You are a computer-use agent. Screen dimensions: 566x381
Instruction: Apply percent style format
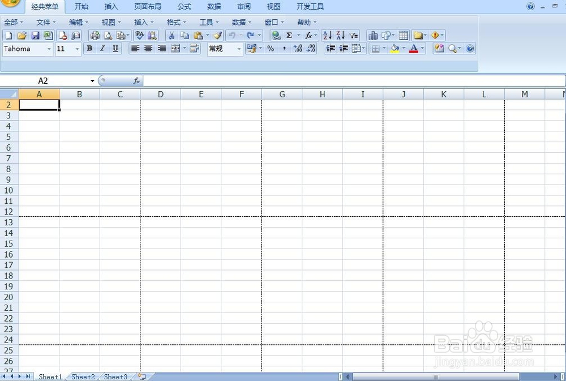coord(271,48)
